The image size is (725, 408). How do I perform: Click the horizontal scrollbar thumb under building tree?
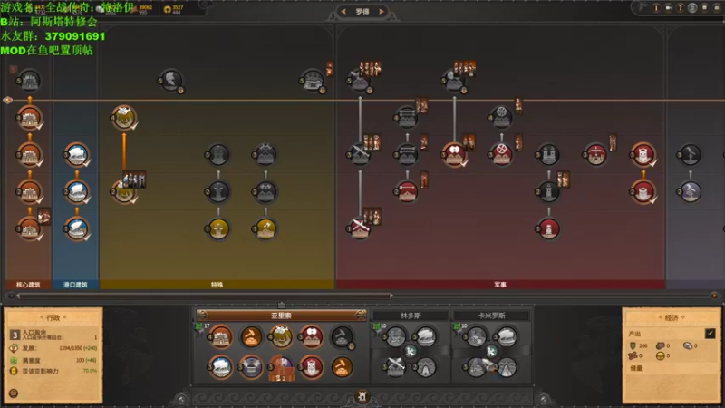(x=205, y=296)
